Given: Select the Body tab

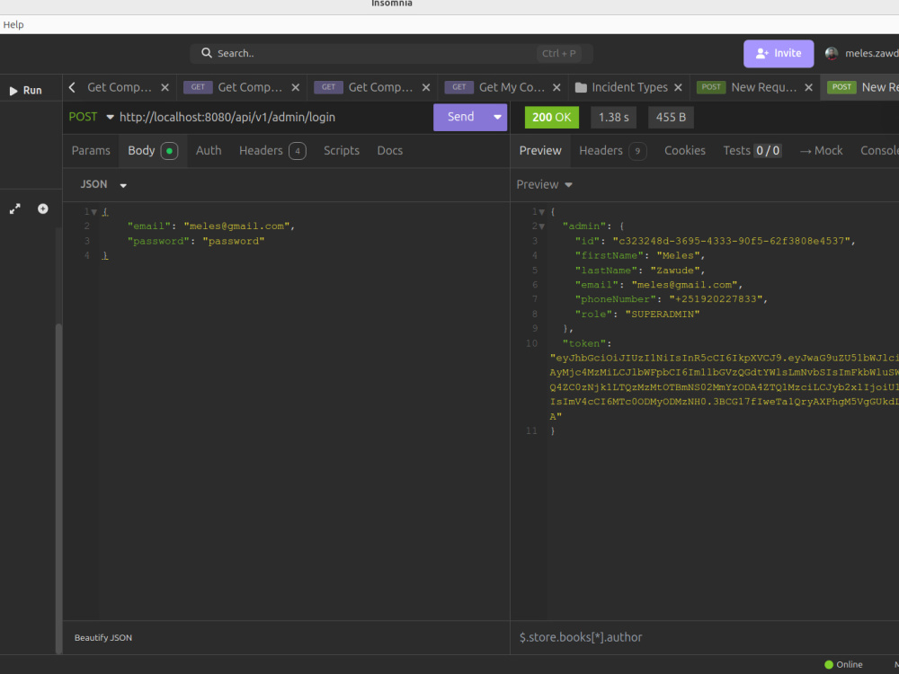Looking at the screenshot, I should pyautogui.click(x=153, y=151).
